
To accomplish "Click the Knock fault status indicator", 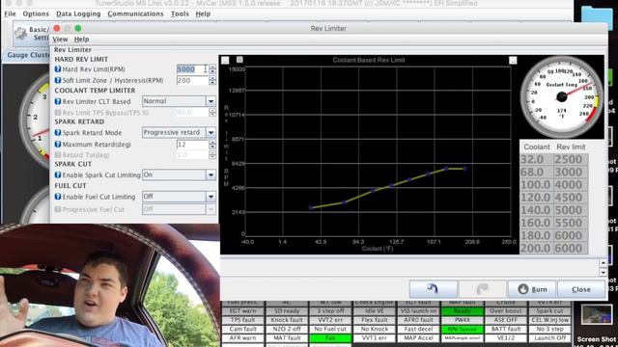I will [287, 320].
